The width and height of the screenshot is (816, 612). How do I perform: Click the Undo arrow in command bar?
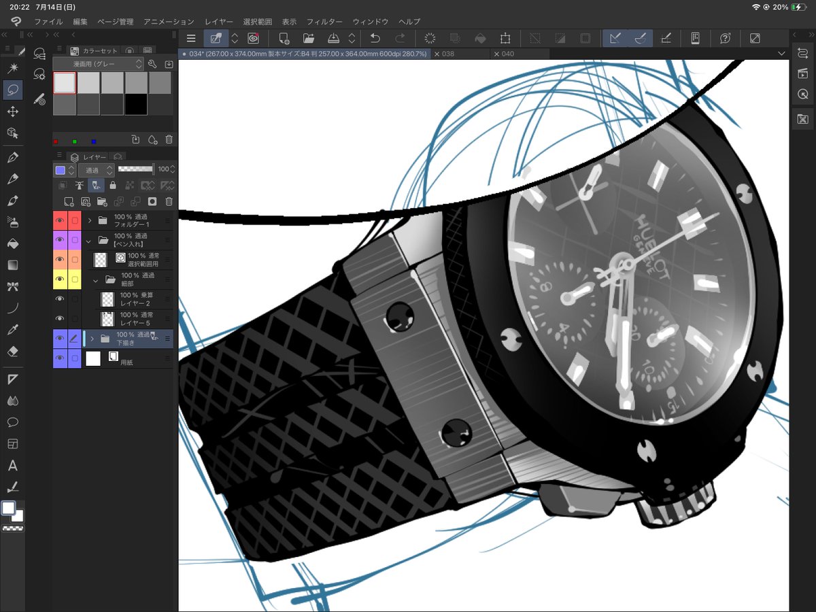(375, 39)
